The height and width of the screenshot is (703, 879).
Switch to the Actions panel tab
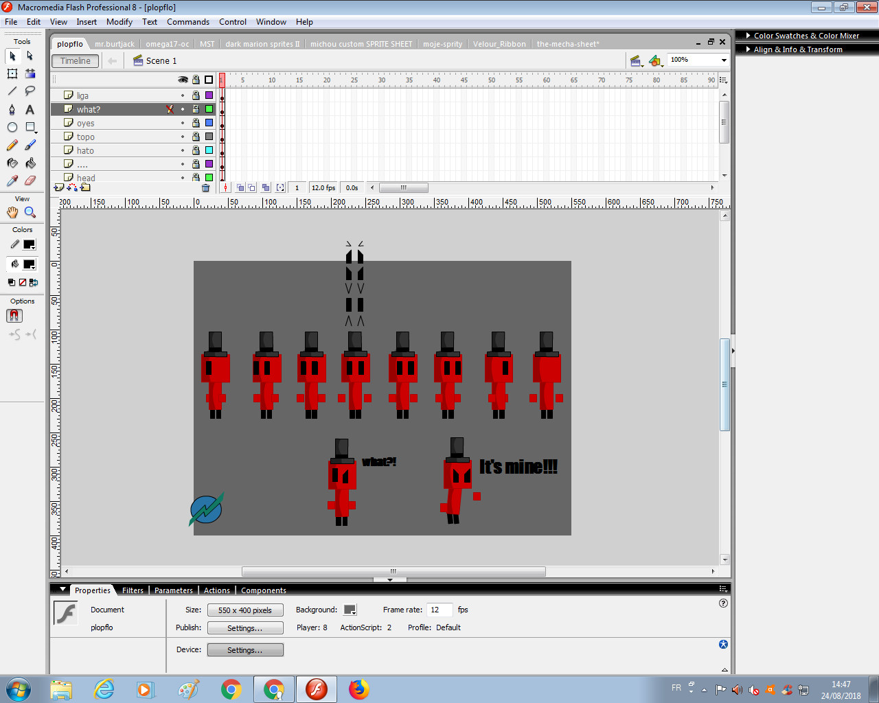coord(217,590)
